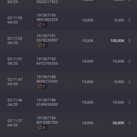Viewport: 137px width, 137px height.
Task: Select bet ID 191367191 0978233857
Action: coord(47,38)
